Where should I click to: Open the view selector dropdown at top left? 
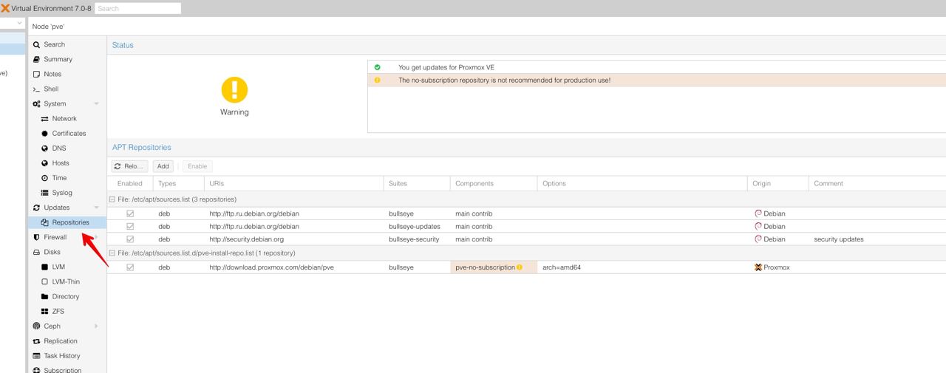[x=19, y=24]
